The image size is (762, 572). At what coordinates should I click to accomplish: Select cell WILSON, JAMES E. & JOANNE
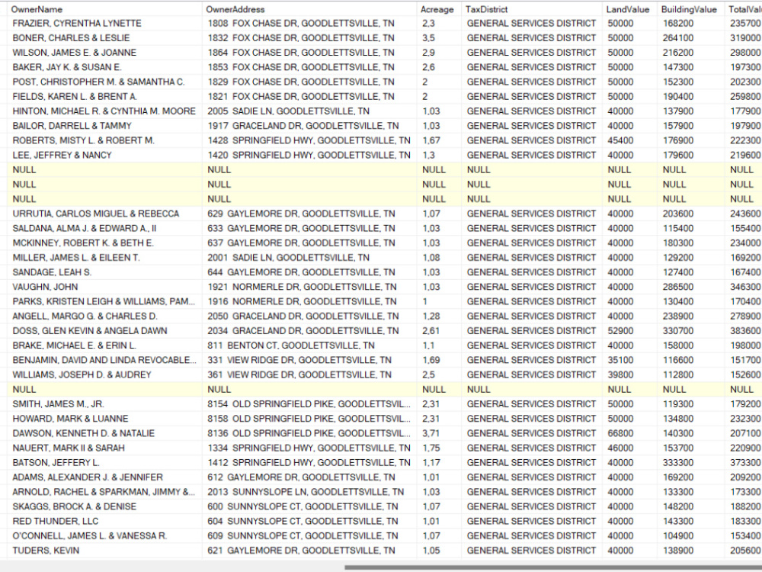coord(104,53)
